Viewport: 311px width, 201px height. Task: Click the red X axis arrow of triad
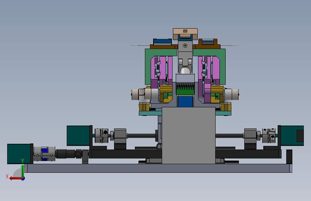click(x=15, y=178)
